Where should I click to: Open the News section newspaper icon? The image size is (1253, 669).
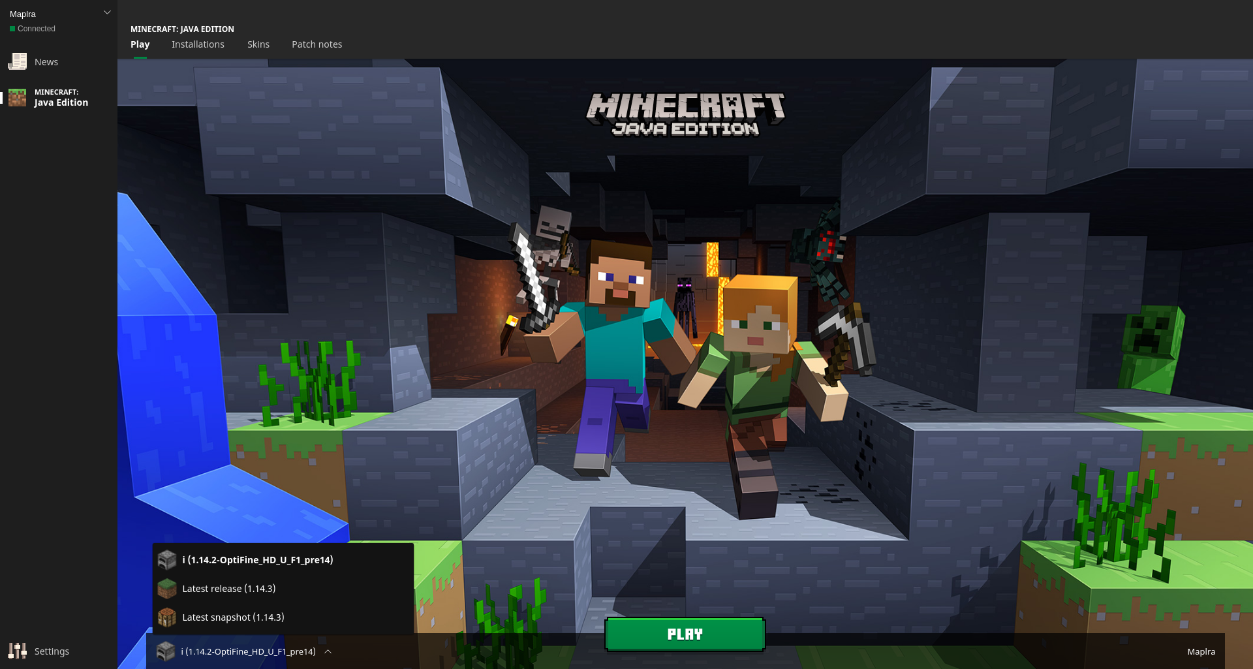point(17,62)
